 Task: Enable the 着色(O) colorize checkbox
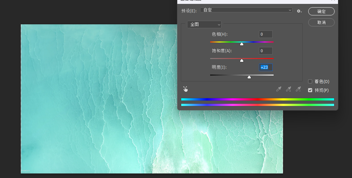310,81
